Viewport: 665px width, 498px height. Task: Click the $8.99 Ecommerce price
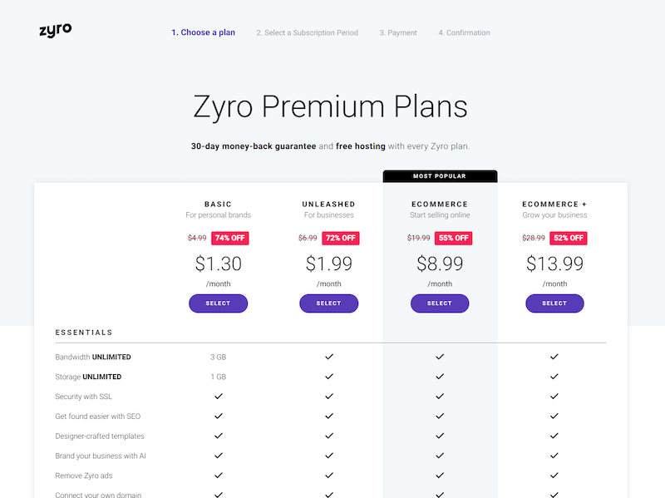[x=440, y=264]
